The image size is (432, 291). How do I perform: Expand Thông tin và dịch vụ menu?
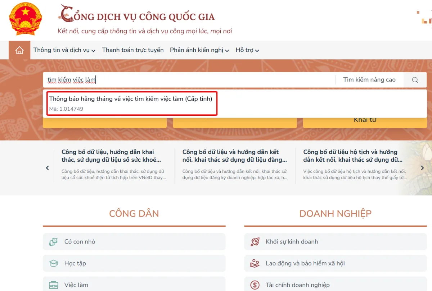tap(64, 50)
